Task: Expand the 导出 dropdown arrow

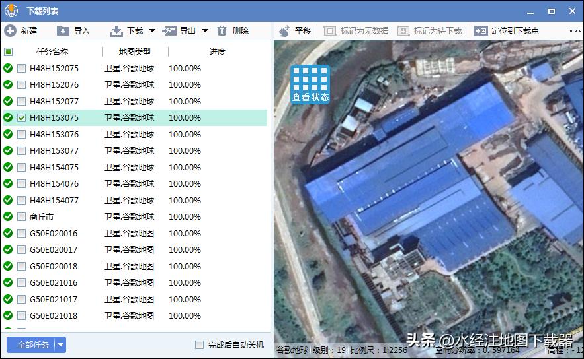Action: pyautogui.click(x=205, y=31)
